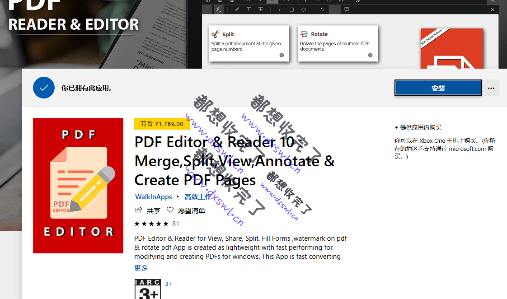Screen dimensions: 507x299
Task: Select the rectangle shape tool in banner toolbar
Action: coord(291,9)
